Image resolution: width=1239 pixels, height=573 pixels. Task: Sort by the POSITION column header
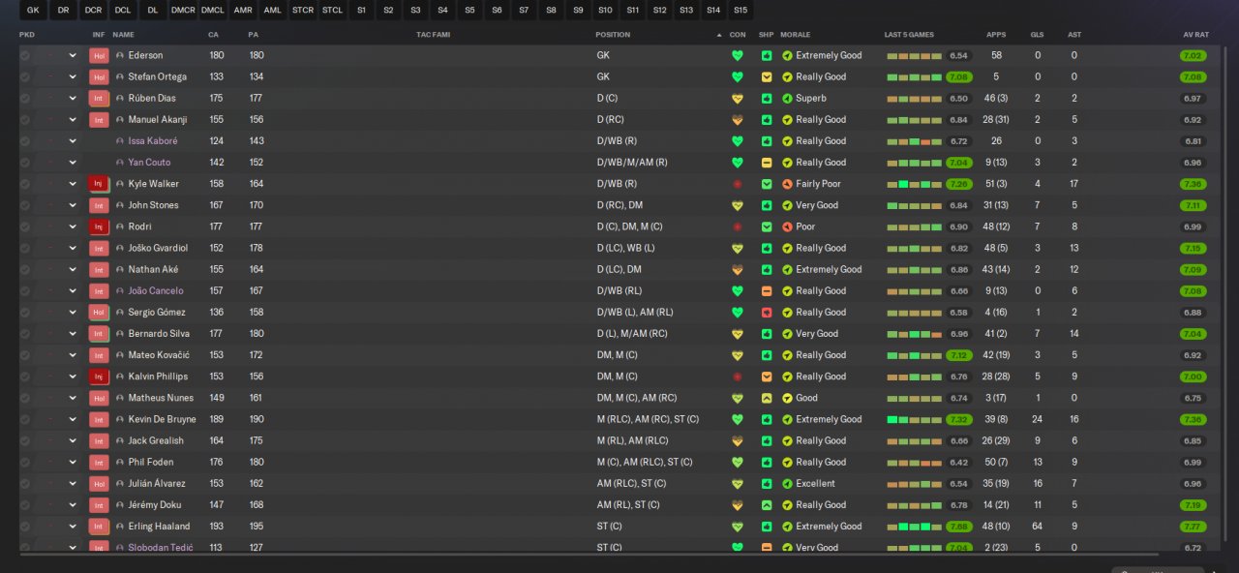(613, 35)
